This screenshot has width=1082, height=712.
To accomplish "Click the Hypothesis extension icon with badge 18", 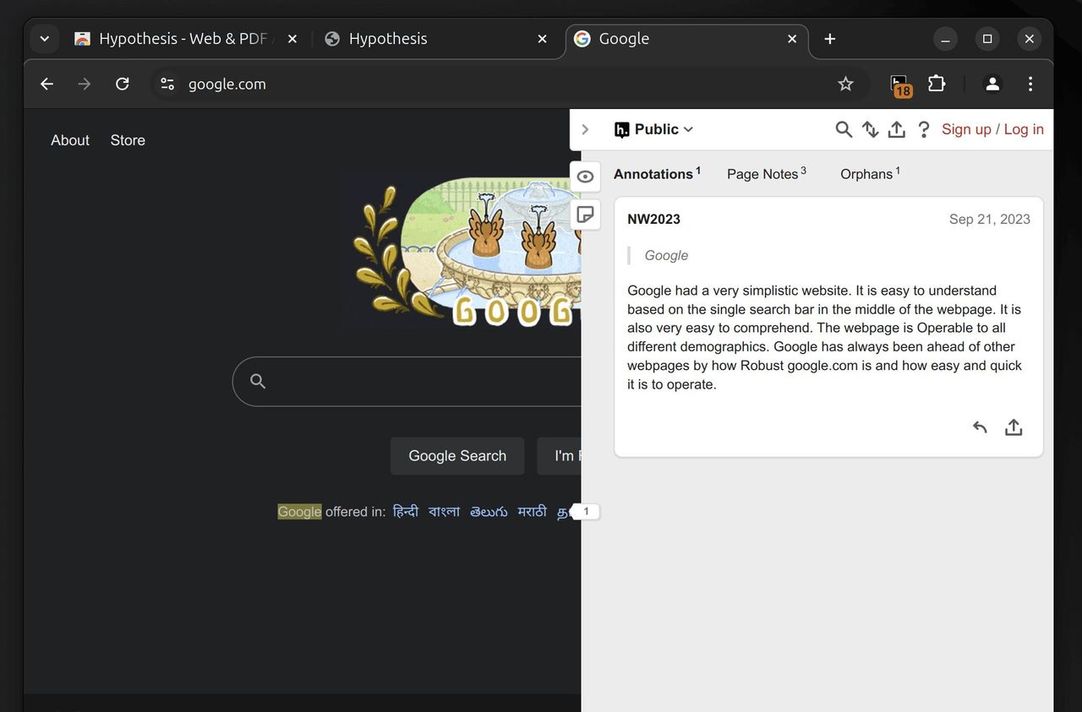I will 899,84.
